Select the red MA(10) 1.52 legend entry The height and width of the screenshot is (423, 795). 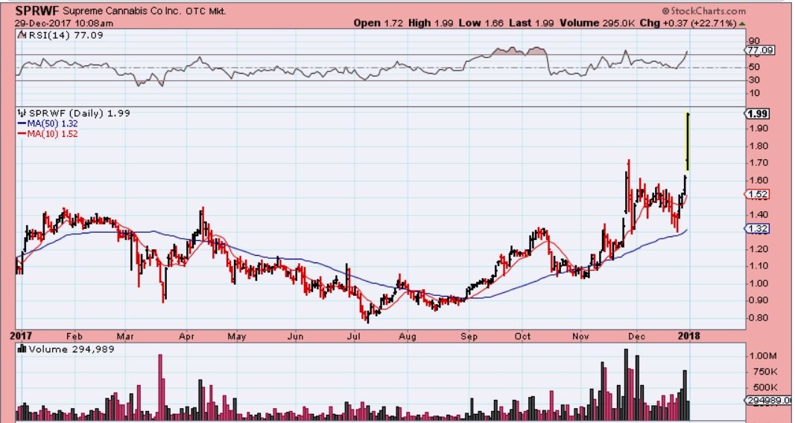coord(48,134)
